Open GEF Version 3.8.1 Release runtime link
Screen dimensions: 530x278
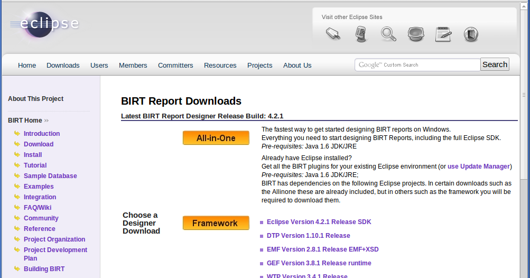(x=319, y=263)
